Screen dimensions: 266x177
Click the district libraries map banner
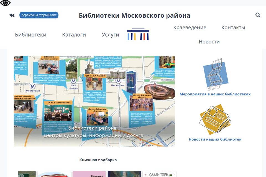[x=94, y=101]
